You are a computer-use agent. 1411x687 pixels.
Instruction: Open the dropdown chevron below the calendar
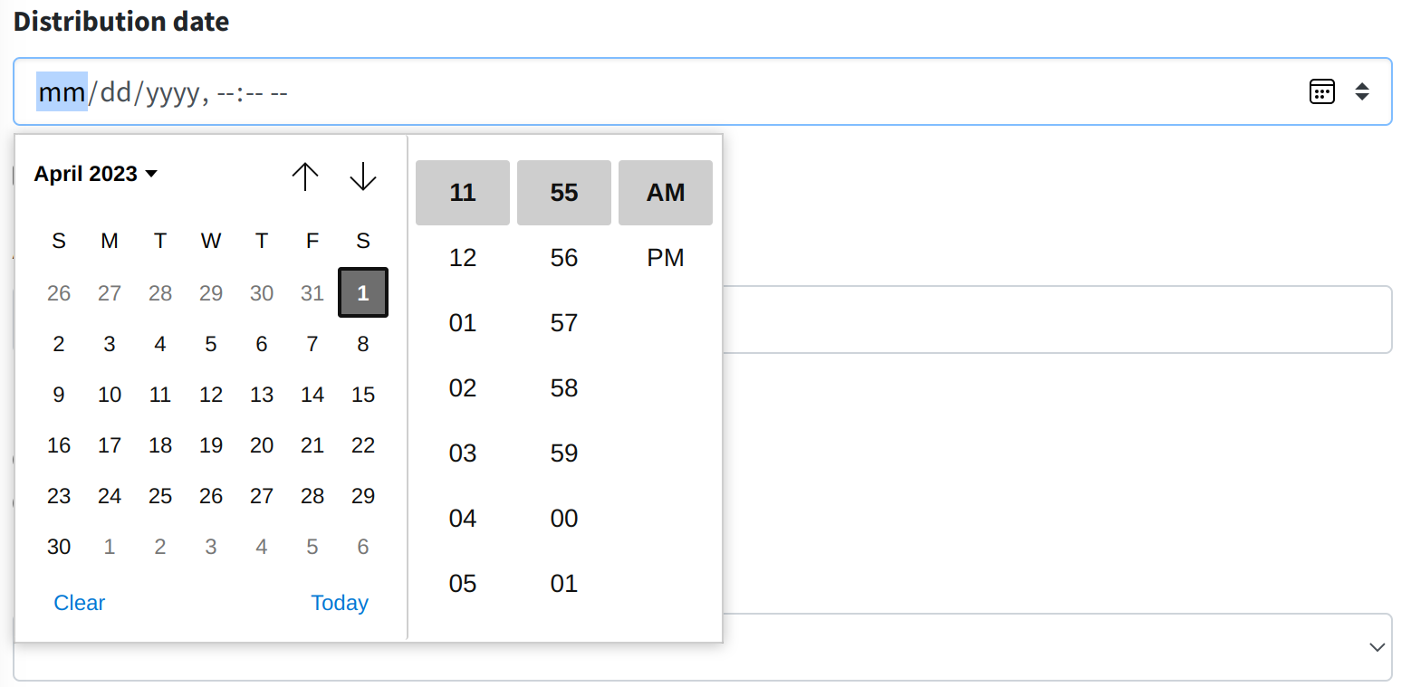[1377, 647]
